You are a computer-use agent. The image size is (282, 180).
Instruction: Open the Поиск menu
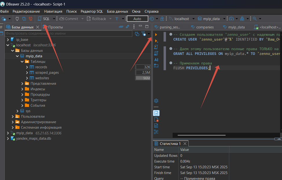click(x=72, y=11)
